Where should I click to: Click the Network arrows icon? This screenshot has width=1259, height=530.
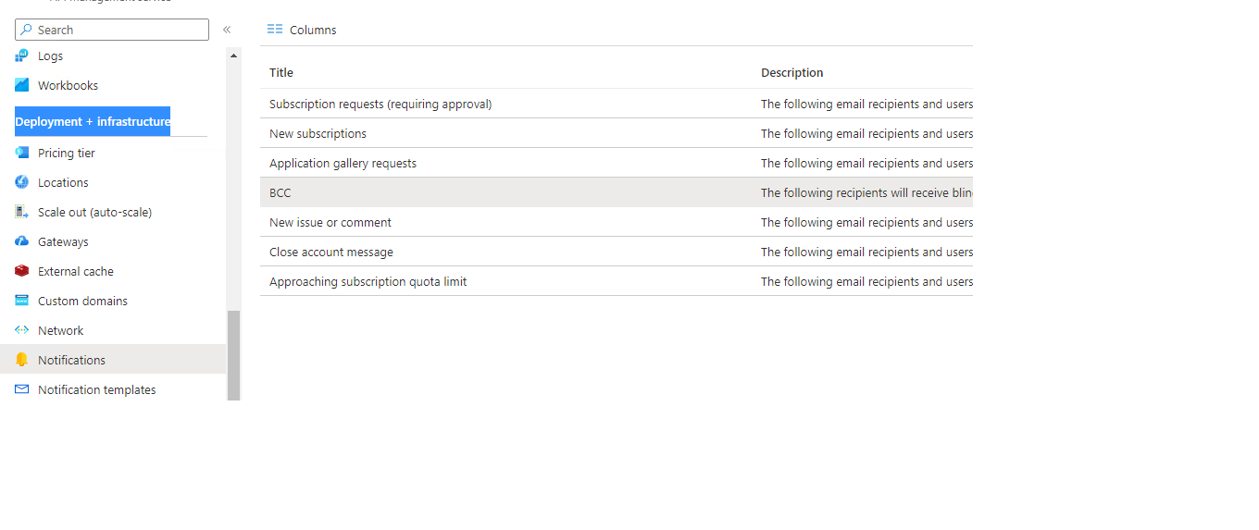tap(22, 330)
